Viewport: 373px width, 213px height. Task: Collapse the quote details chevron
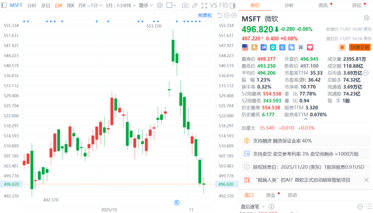coord(305,119)
